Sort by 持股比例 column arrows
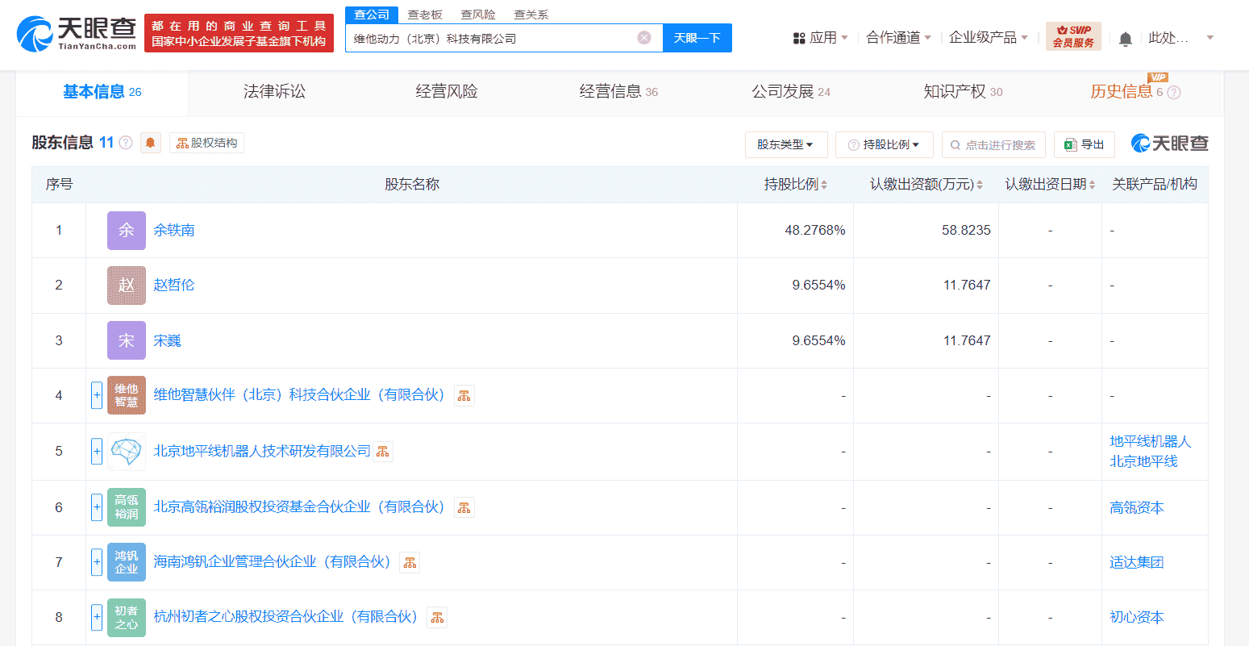 point(824,184)
